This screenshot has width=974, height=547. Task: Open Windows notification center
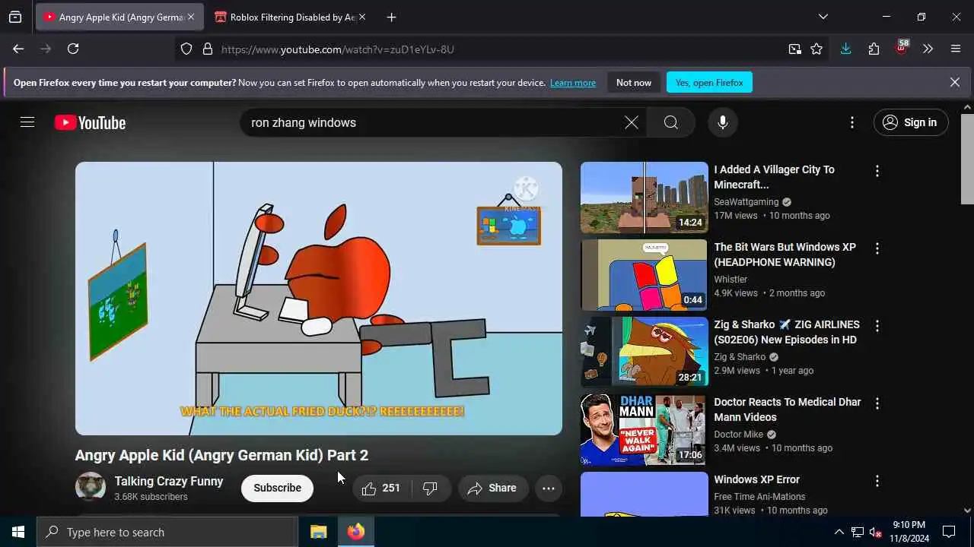click(x=949, y=532)
